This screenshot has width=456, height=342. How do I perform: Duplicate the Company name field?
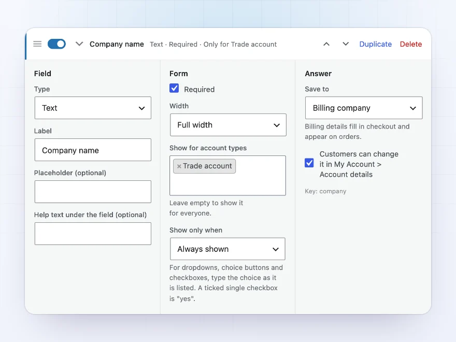tap(376, 44)
